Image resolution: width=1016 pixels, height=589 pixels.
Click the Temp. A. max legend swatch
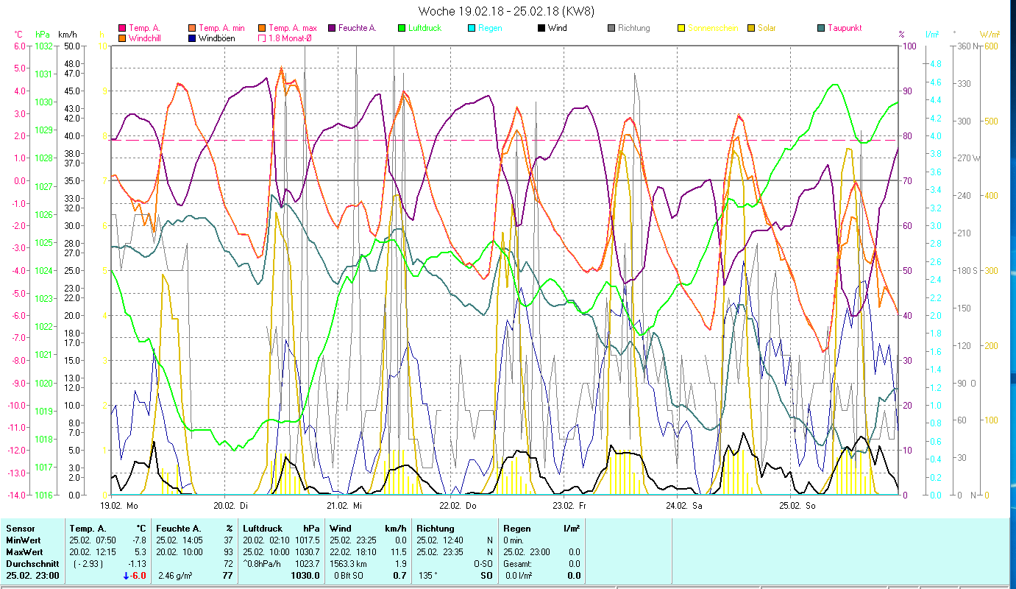(261, 28)
